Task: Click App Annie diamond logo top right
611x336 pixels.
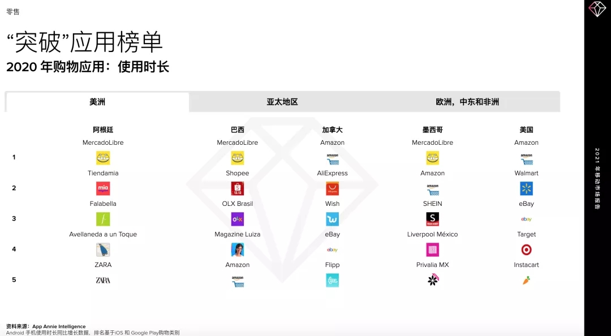Action: click(x=597, y=8)
